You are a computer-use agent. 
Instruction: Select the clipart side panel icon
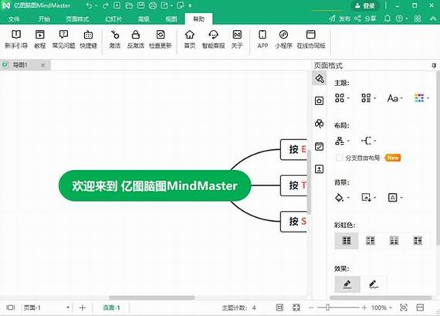(320, 124)
